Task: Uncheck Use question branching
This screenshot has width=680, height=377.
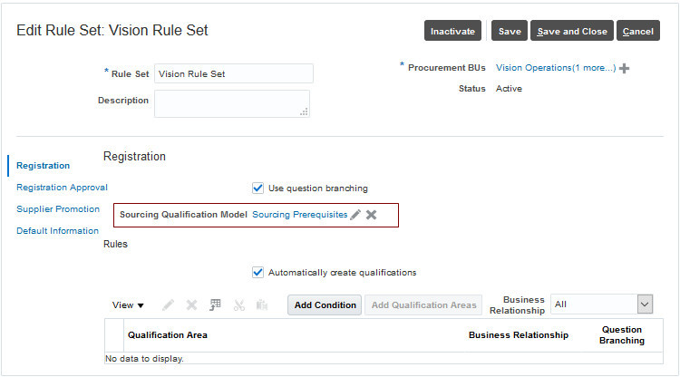Action: pyautogui.click(x=257, y=188)
